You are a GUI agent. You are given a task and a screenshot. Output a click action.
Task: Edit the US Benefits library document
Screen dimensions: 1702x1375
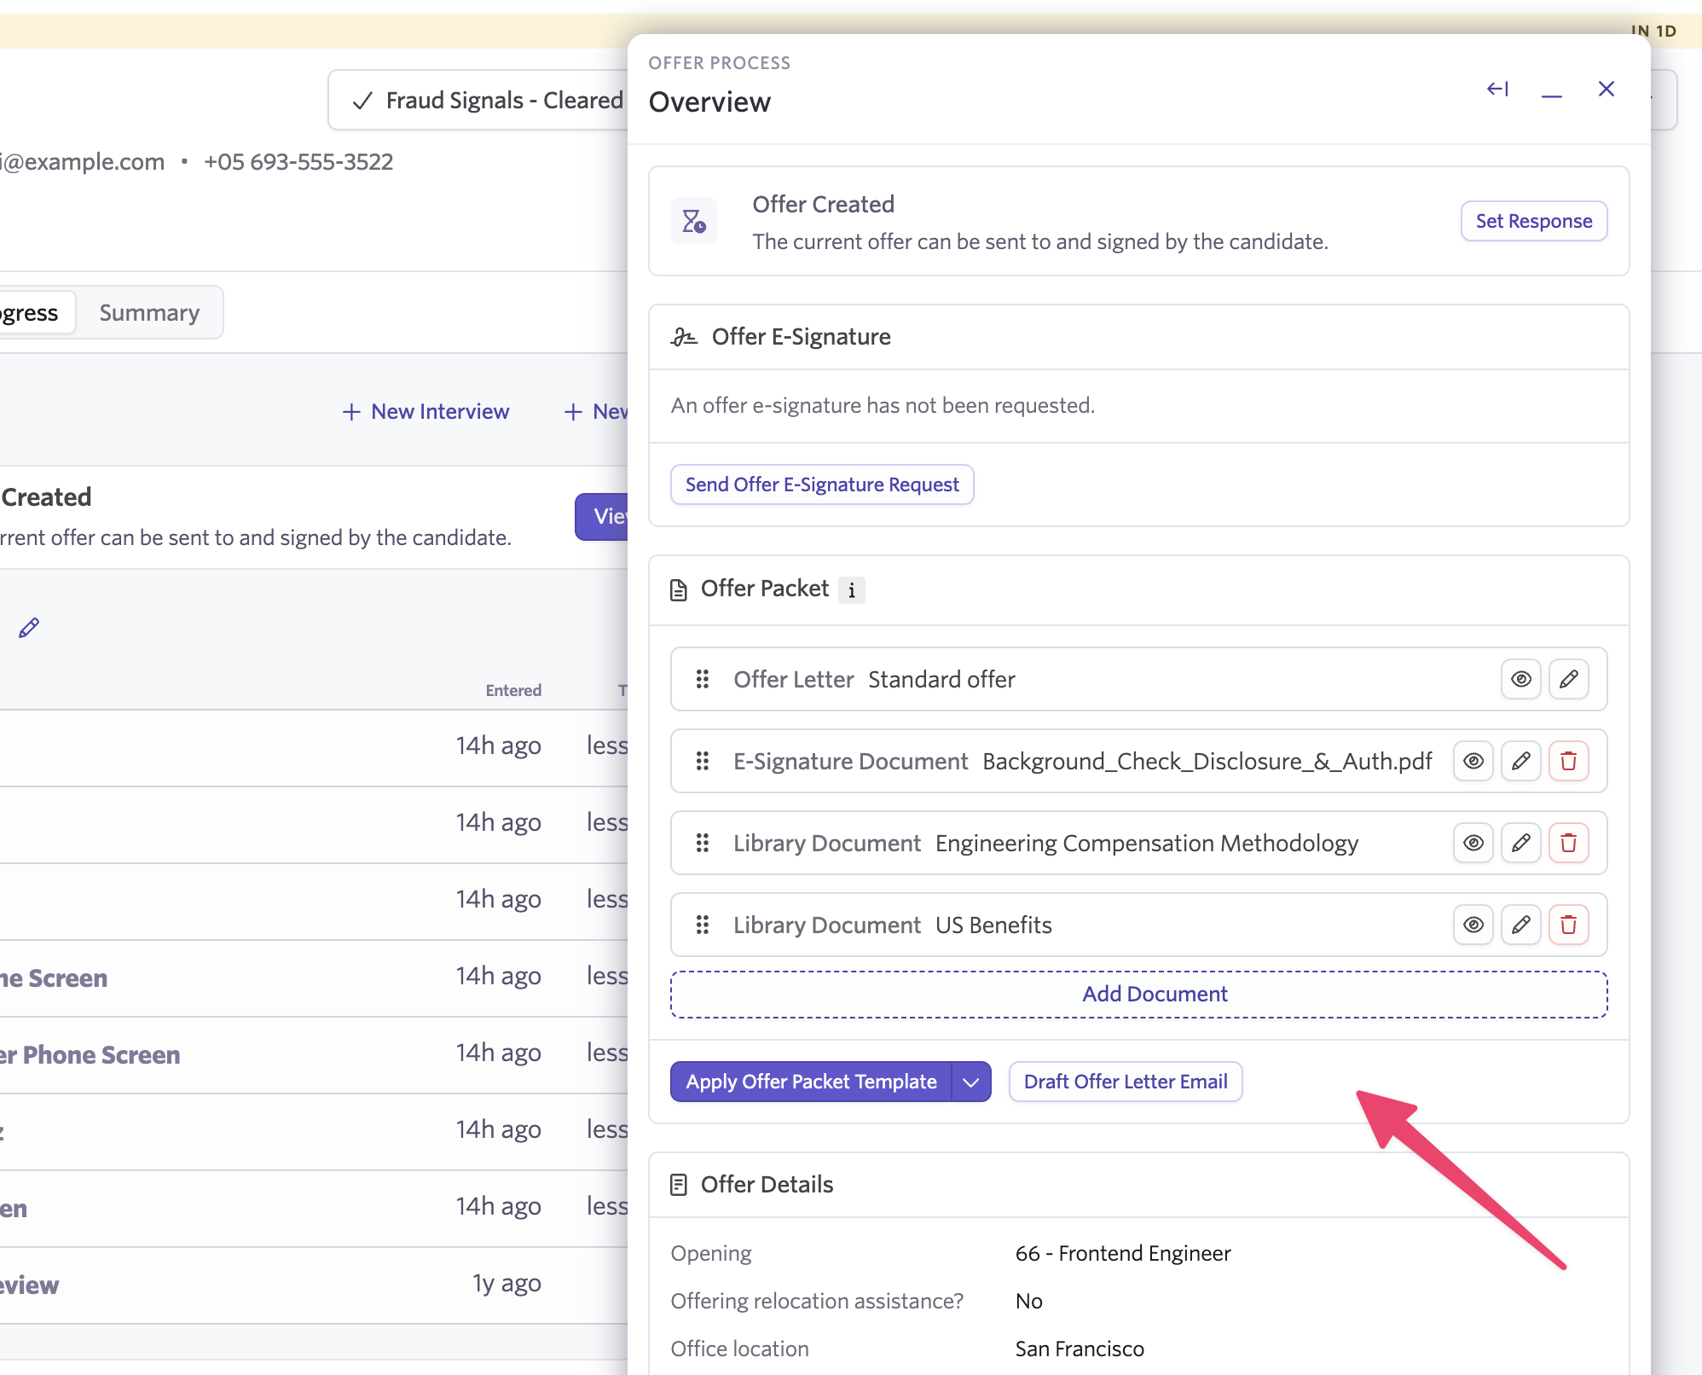click(x=1521, y=925)
